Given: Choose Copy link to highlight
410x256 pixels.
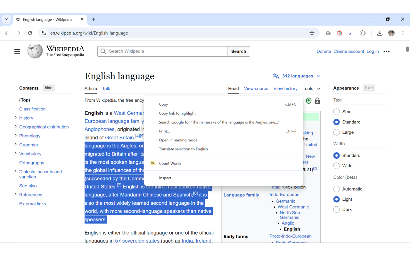Looking at the screenshot, I should (224, 113).
